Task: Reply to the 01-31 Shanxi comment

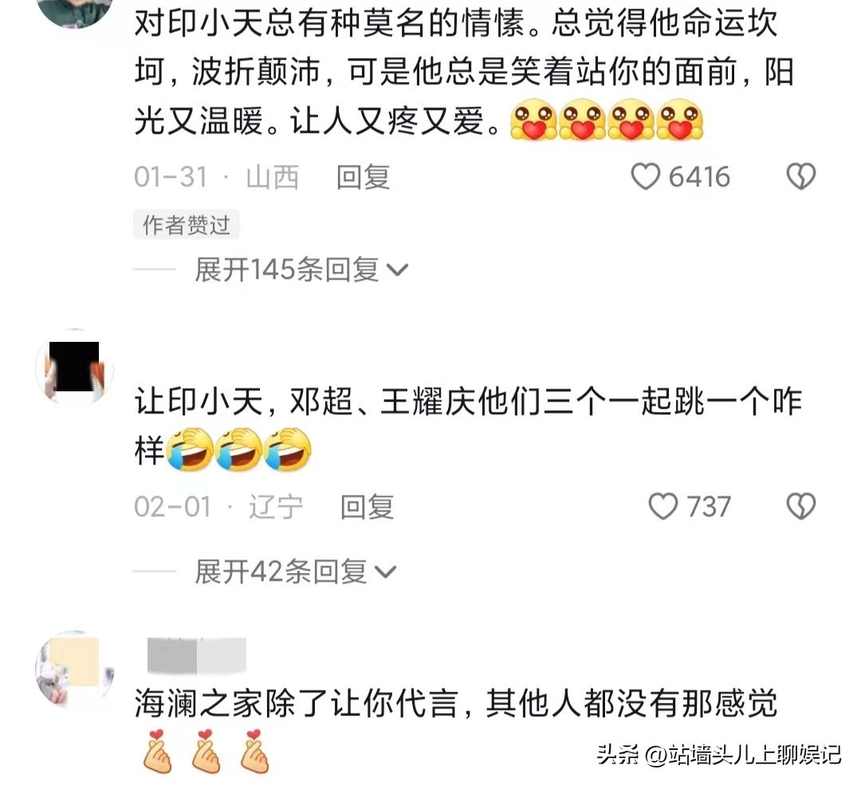Action: (363, 177)
